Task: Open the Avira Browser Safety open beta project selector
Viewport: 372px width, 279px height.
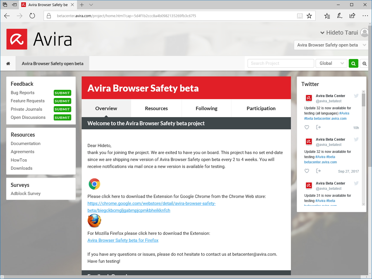Action: coord(331,45)
